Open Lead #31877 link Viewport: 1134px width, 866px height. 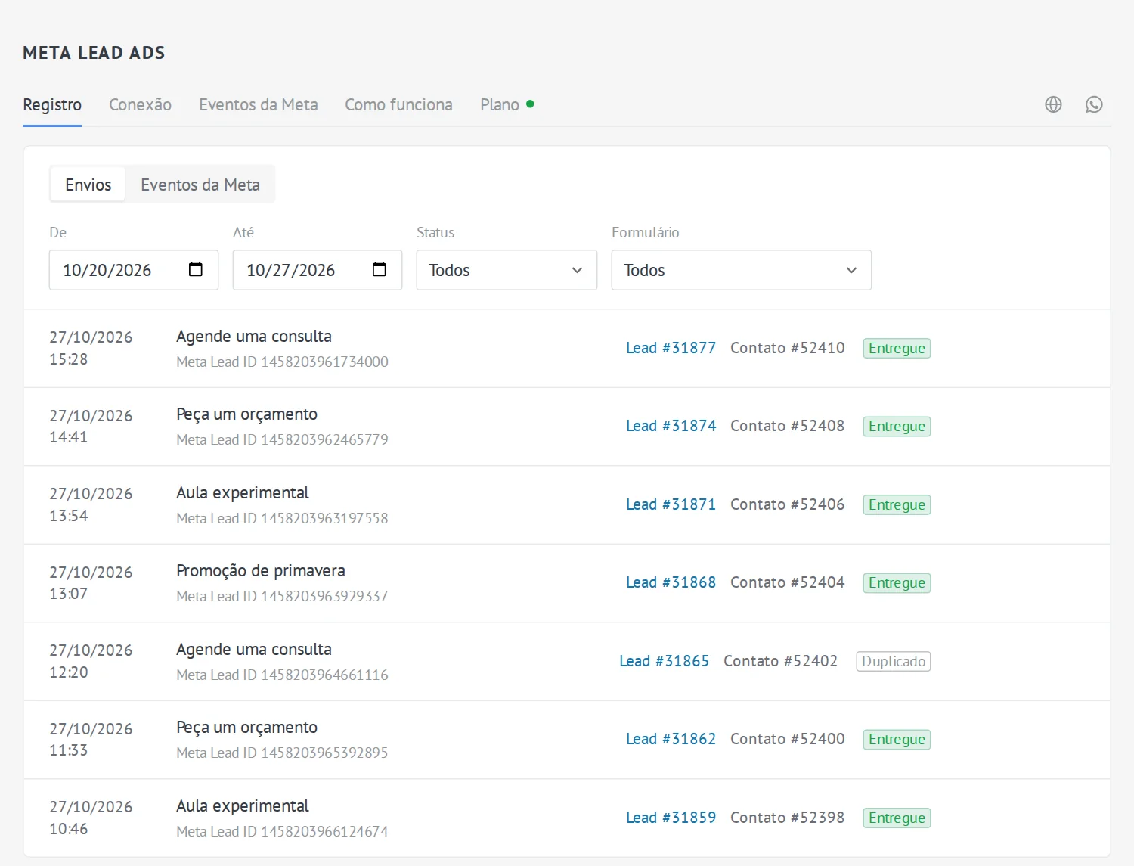click(x=671, y=348)
